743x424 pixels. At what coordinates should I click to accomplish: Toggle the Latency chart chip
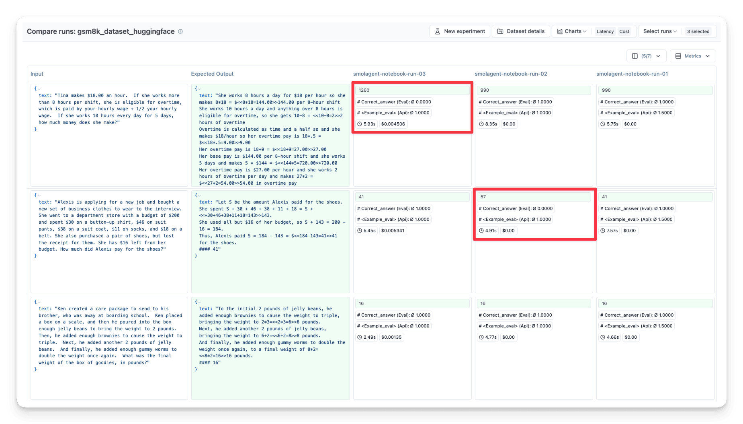(605, 31)
